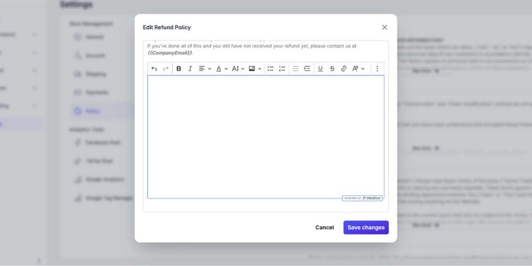Open the font color dropdown

click(222, 69)
